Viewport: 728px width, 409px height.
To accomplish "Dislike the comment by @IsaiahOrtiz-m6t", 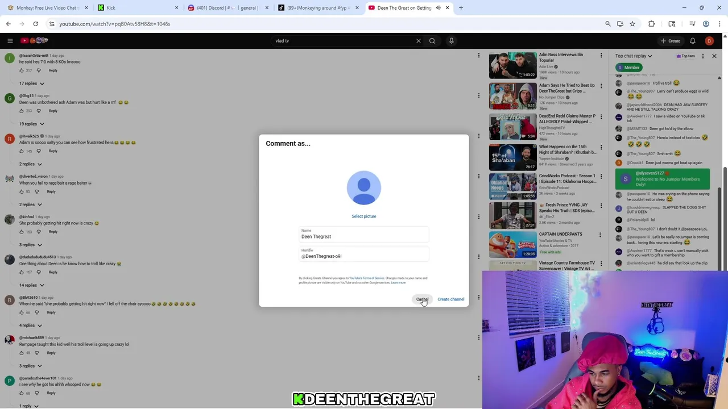I will coord(39,70).
